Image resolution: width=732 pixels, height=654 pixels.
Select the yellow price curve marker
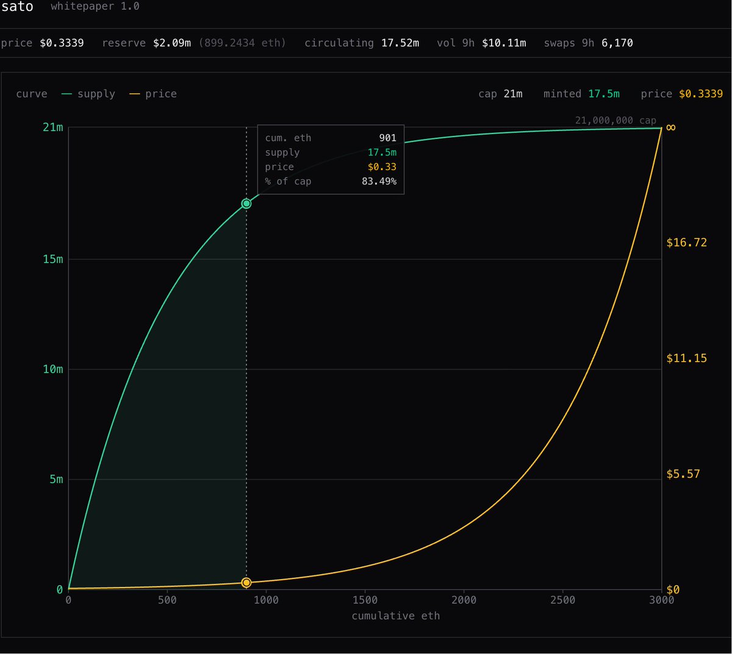click(246, 583)
